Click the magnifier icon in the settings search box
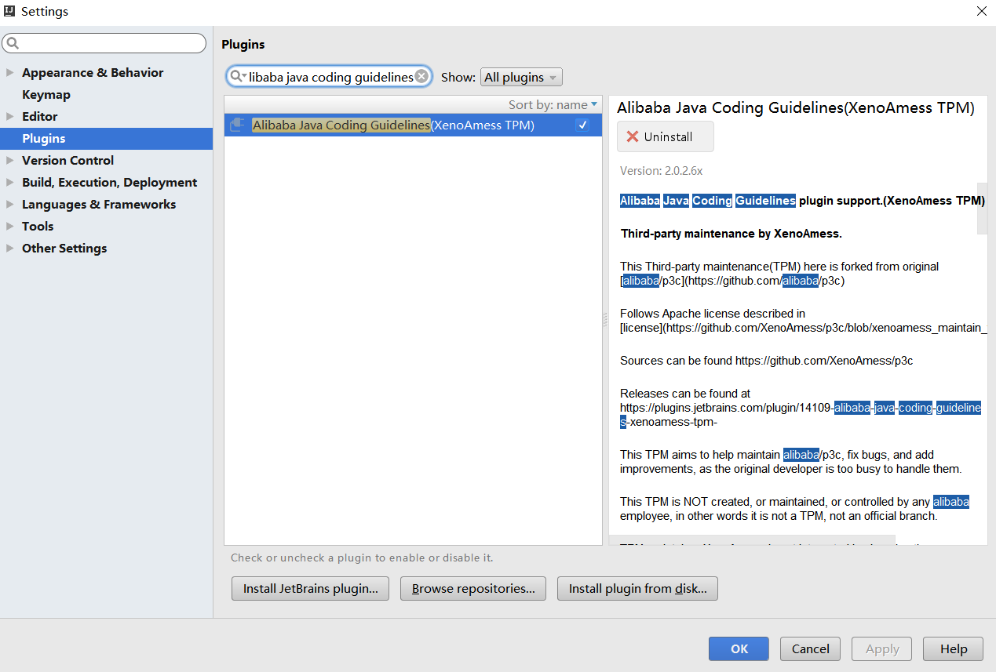Viewport: 996px width, 672px height. tap(13, 43)
